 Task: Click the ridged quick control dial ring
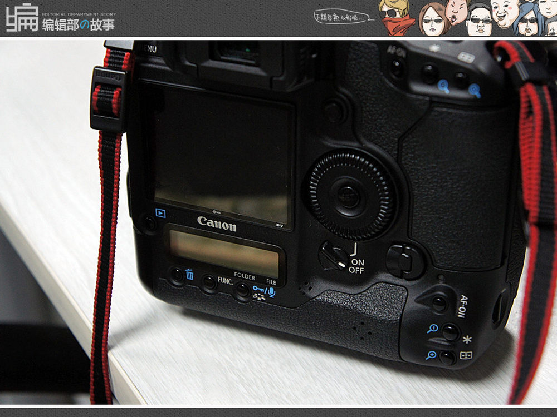(351, 195)
